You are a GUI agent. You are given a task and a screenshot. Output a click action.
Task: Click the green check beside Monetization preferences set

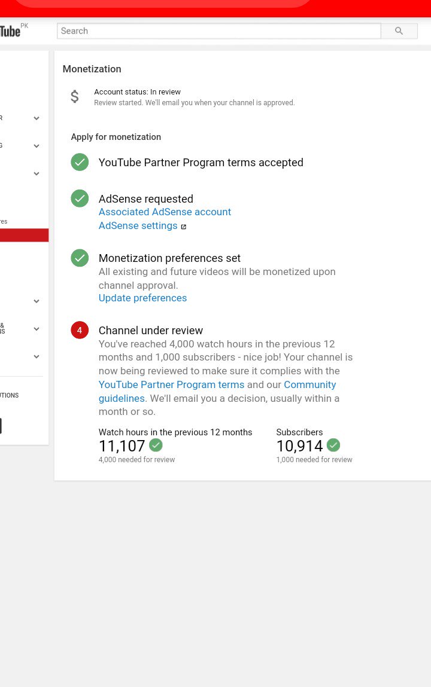pos(80,258)
